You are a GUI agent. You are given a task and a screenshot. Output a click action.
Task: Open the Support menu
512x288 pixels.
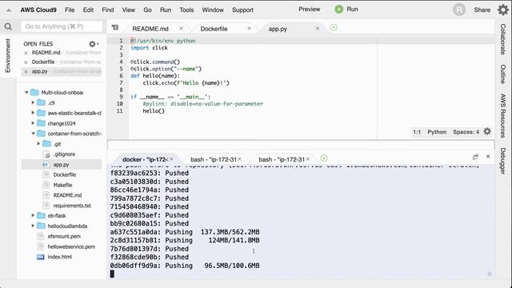click(242, 10)
